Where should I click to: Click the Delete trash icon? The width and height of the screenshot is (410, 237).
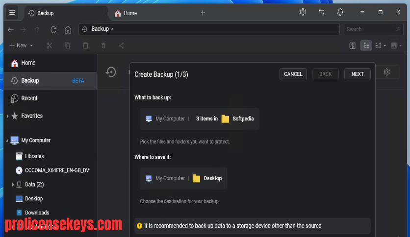[103, 46]
